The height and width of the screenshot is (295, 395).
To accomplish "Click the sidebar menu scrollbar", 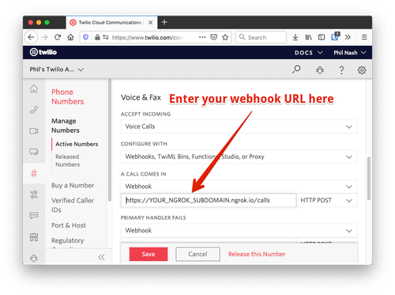I will tap(110, 141).
